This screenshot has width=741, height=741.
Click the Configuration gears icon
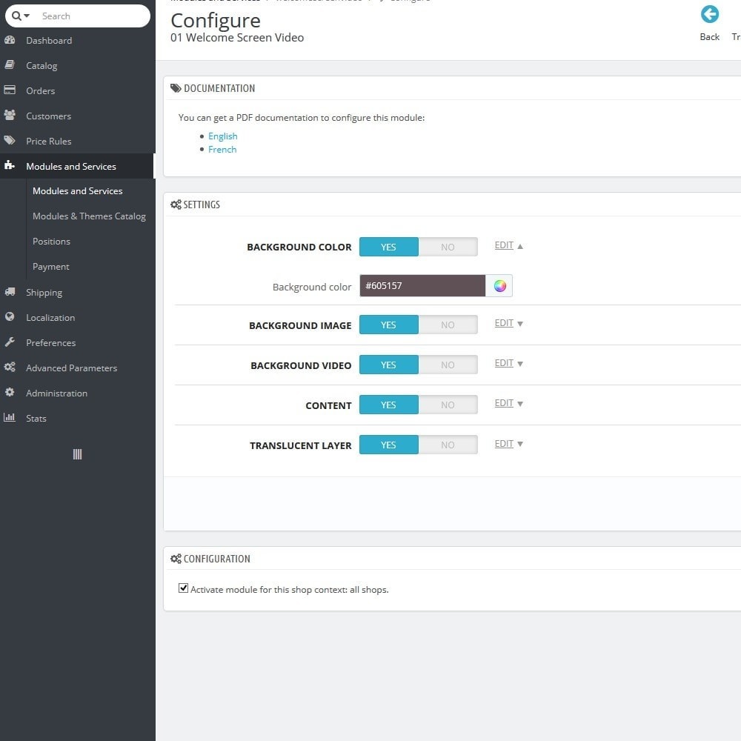(x=176, y=559)
